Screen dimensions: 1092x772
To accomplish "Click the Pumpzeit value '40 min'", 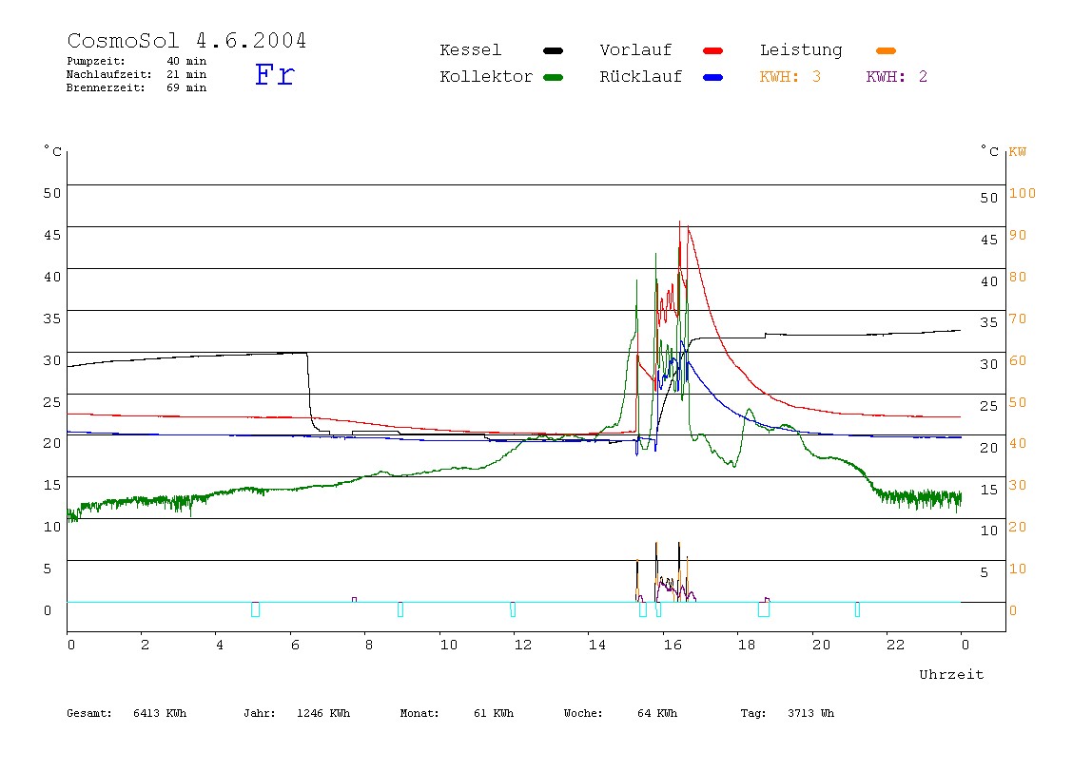I will coord(186,61).
